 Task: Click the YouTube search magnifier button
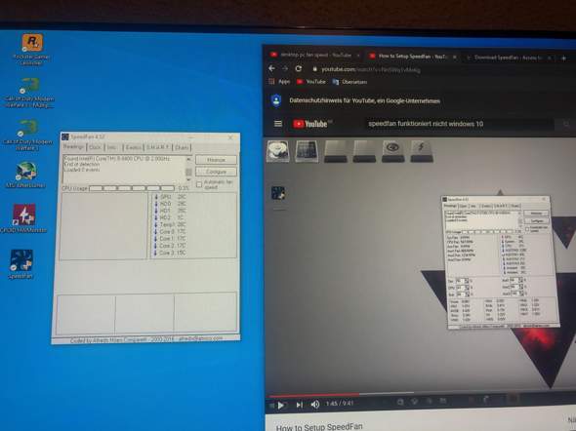coord(566,125)
